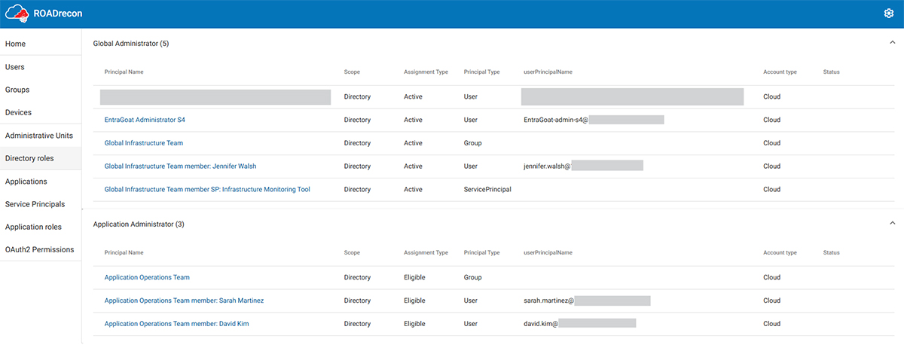Click Application Operations Team group link
The width and height of the screenshot is (904, 351).
[x=147, y=277]
